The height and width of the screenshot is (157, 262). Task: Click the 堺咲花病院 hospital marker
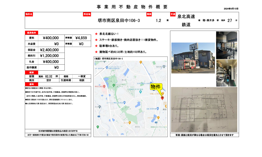(104, 87)
